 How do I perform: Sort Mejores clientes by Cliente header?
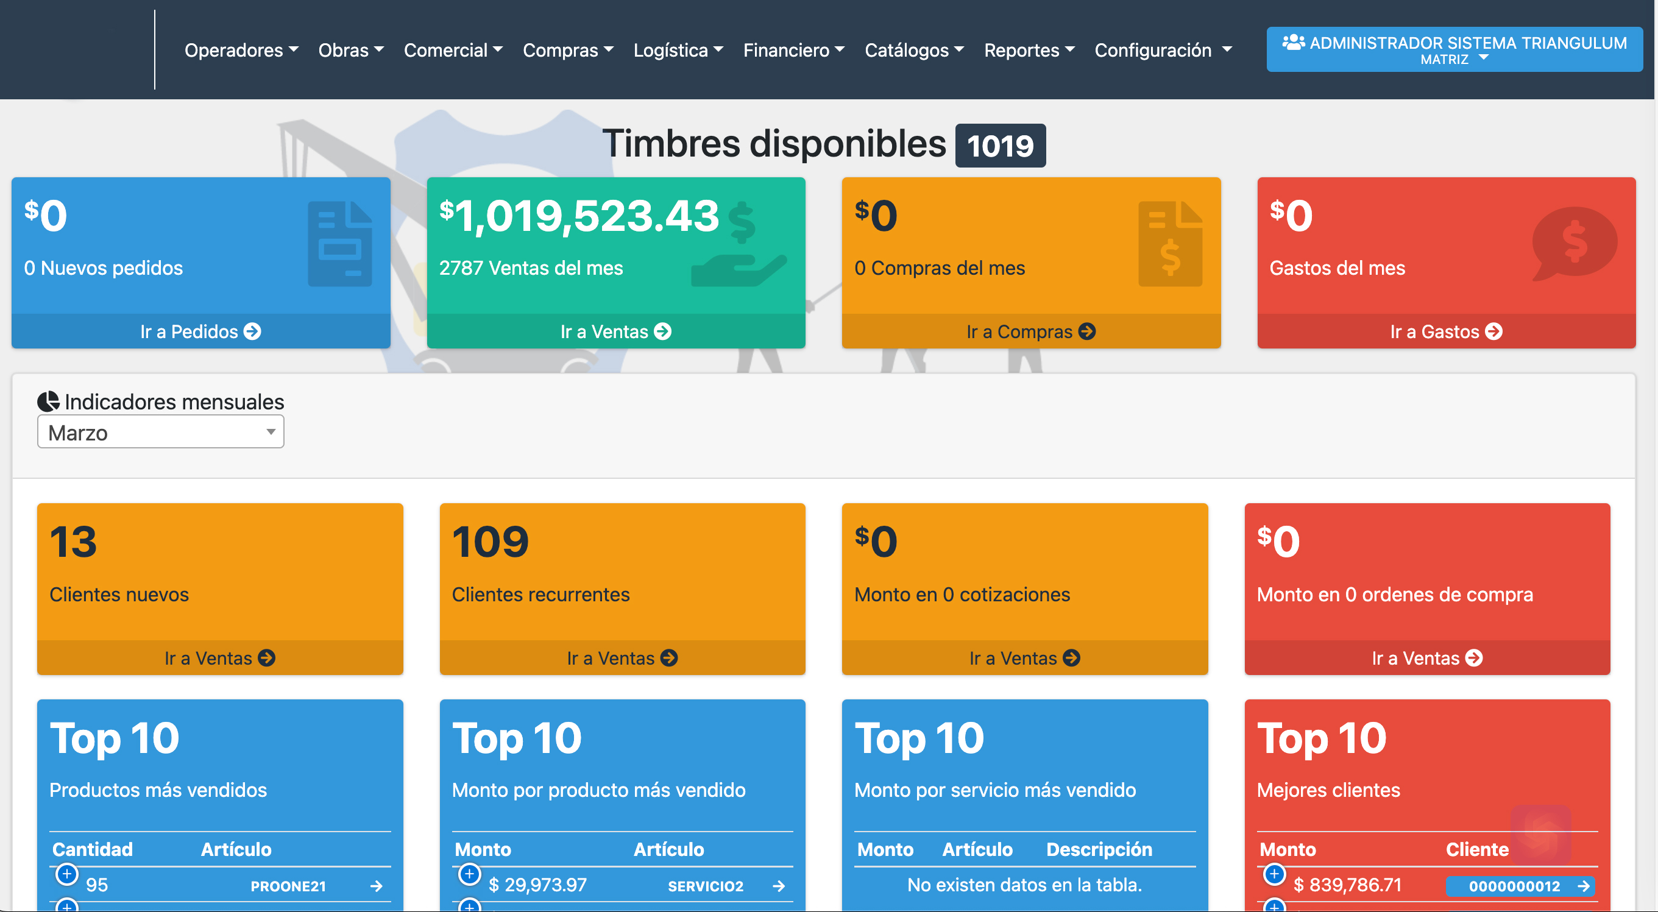tap(1477, 849)
